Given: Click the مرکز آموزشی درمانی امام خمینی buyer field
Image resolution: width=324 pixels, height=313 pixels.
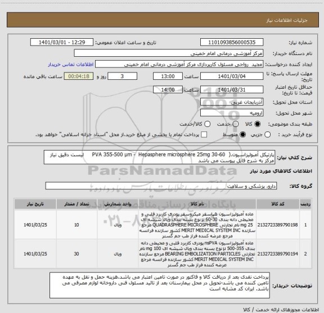Looking at the screenshot, I should 168,53.
